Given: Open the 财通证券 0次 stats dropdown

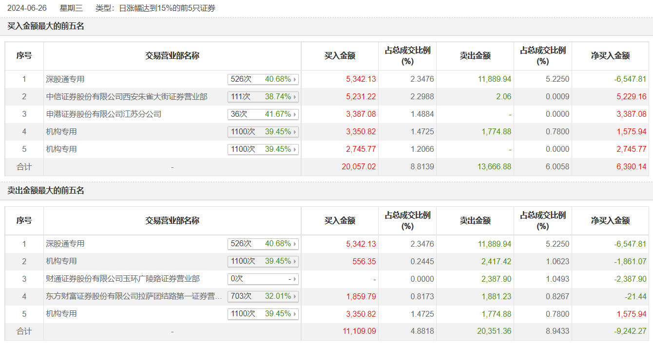Looking at the screenshot, I should 263,279.
